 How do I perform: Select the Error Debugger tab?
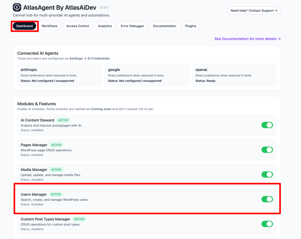132,26
